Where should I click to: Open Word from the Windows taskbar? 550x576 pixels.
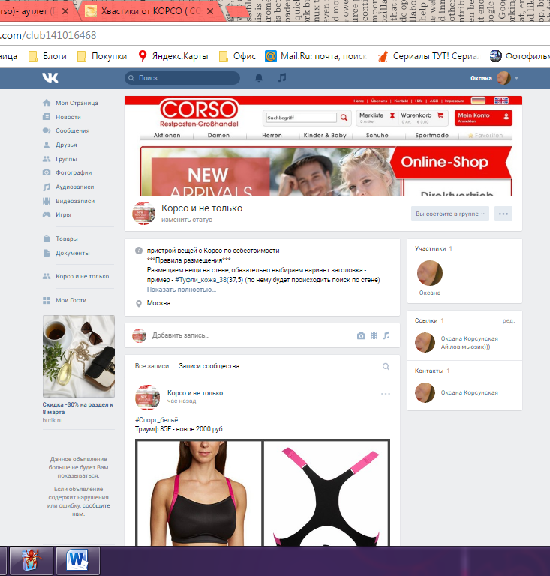(x=78, y=559)
